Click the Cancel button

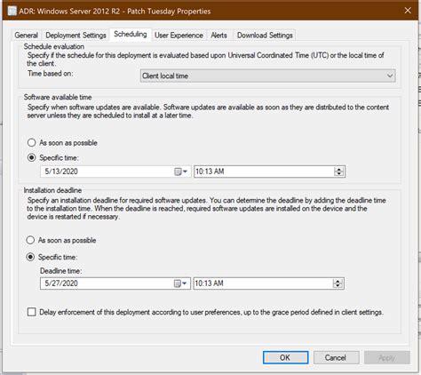[336, 357]
